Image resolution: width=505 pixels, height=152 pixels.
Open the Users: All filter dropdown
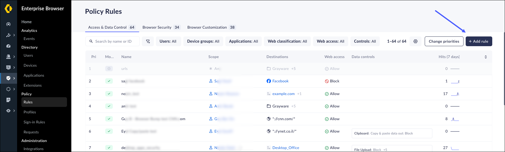point(168,41)
